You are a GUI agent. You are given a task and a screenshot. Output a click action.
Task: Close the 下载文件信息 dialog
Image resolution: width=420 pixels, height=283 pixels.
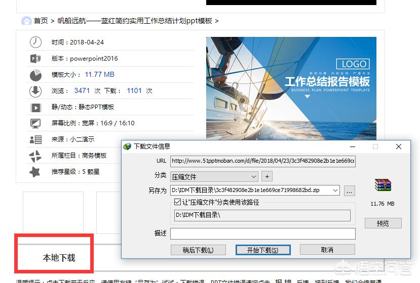399,147
